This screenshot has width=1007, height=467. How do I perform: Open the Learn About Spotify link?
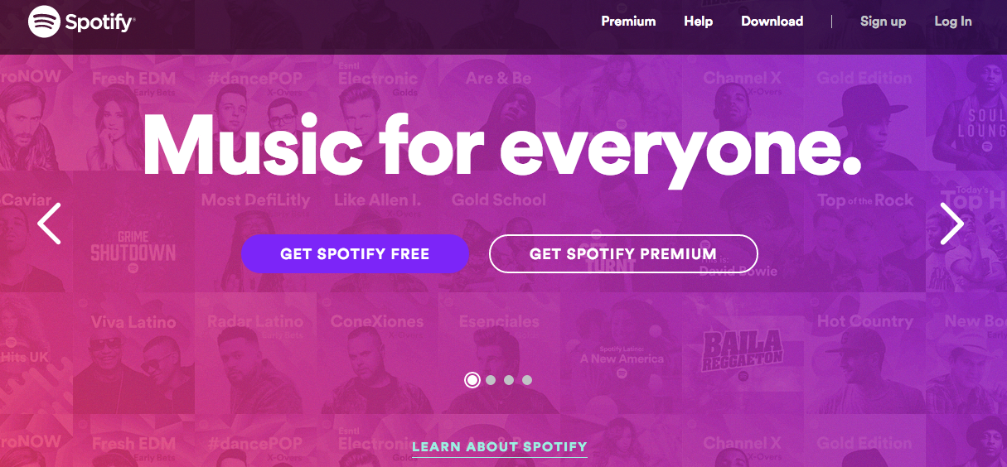coord(500,447)
